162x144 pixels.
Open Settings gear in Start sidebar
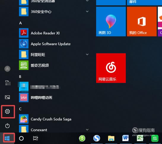point(7,111)
